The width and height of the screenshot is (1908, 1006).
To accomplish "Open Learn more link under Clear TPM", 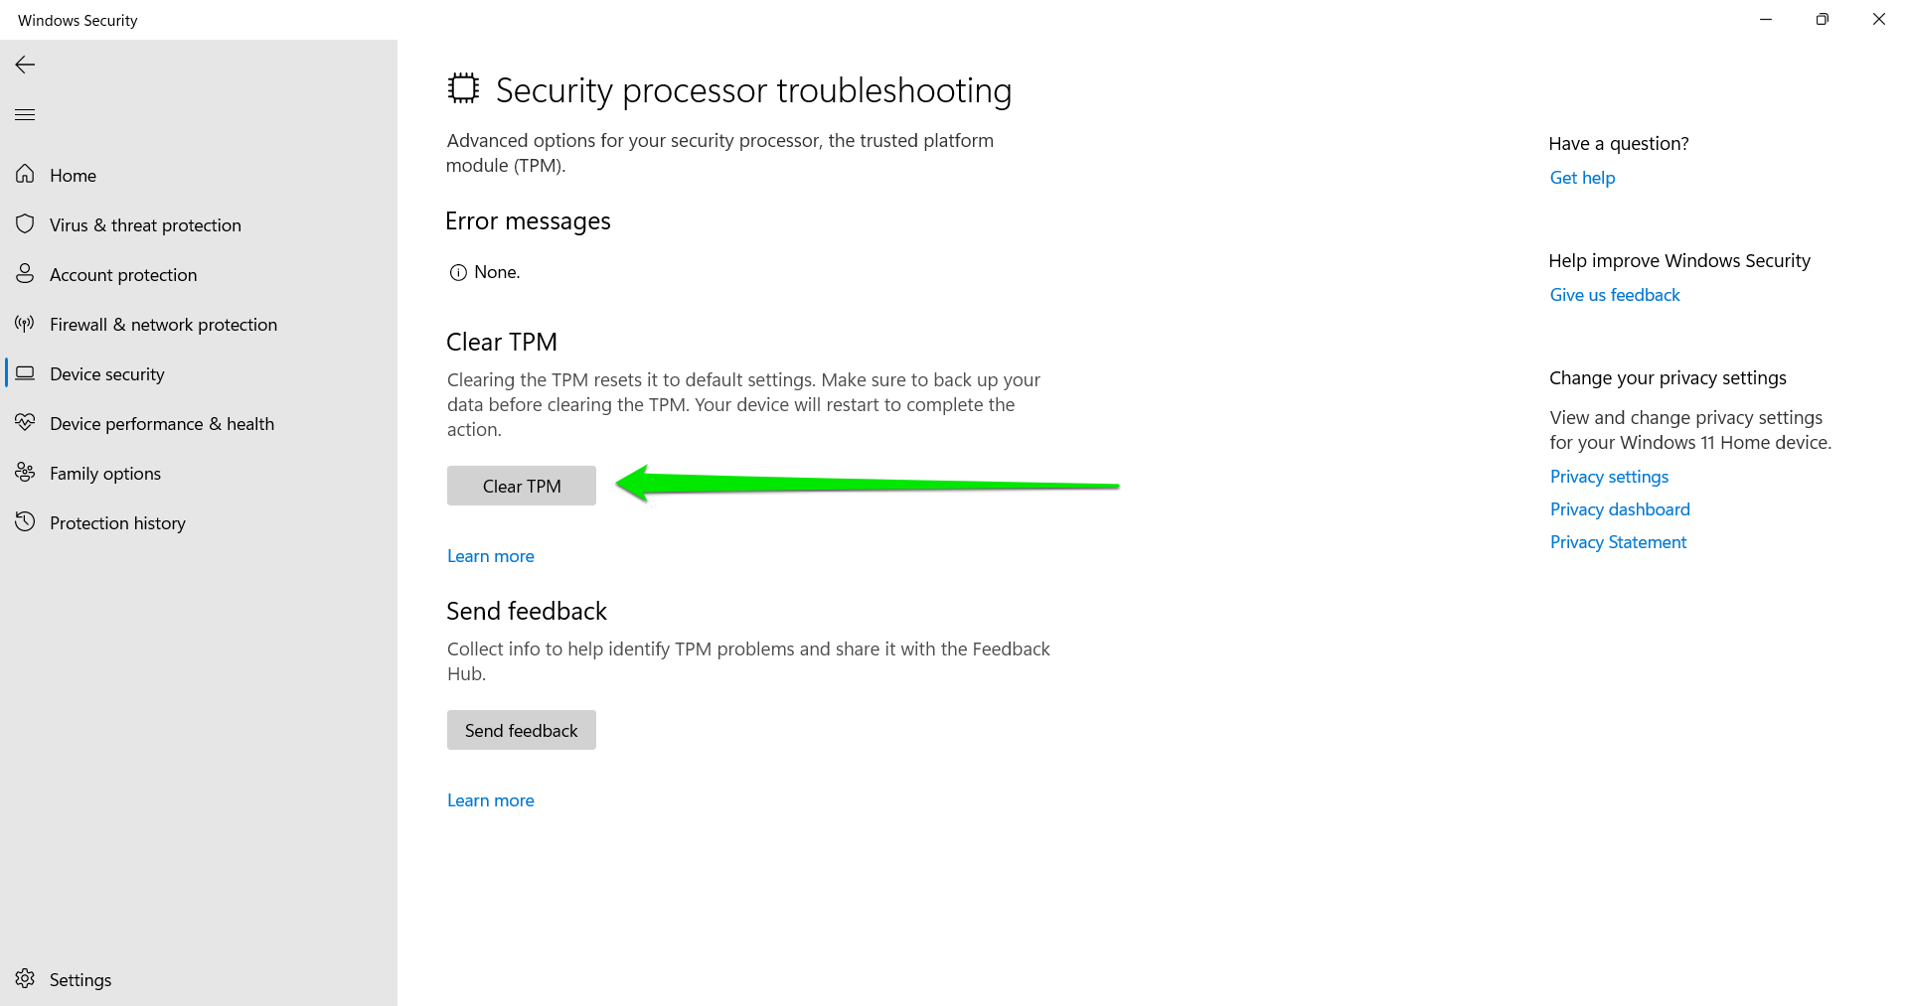I will (491, 556).
